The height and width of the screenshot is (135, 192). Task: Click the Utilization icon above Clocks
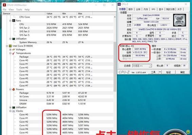[x=14, y=107]
